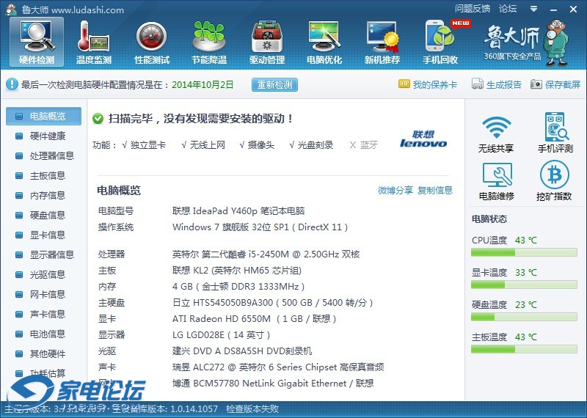Open the title bar dropdown menu arrow
The width and height of the screenshot is (587, 418).
coord(534,9)
